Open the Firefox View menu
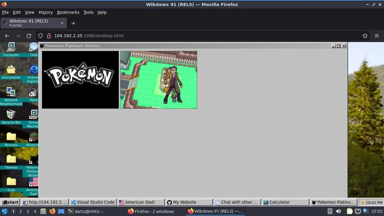This screenshot has width=384, height=216. click(x=29, y=12)
